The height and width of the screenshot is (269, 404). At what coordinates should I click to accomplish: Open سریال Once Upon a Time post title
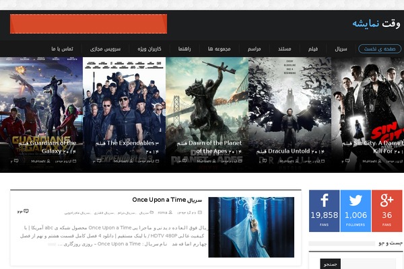(167, 200)
